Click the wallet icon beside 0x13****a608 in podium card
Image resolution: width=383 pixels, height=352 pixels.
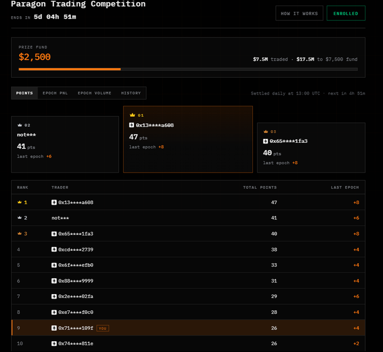click(132, 125)
